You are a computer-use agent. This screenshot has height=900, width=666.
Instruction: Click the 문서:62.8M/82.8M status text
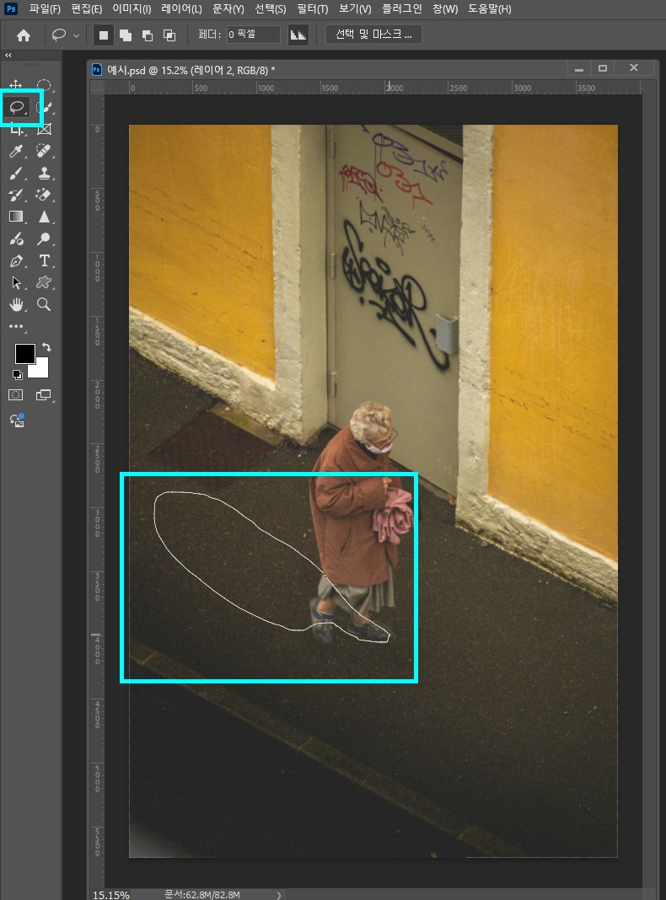click(202, 894)
